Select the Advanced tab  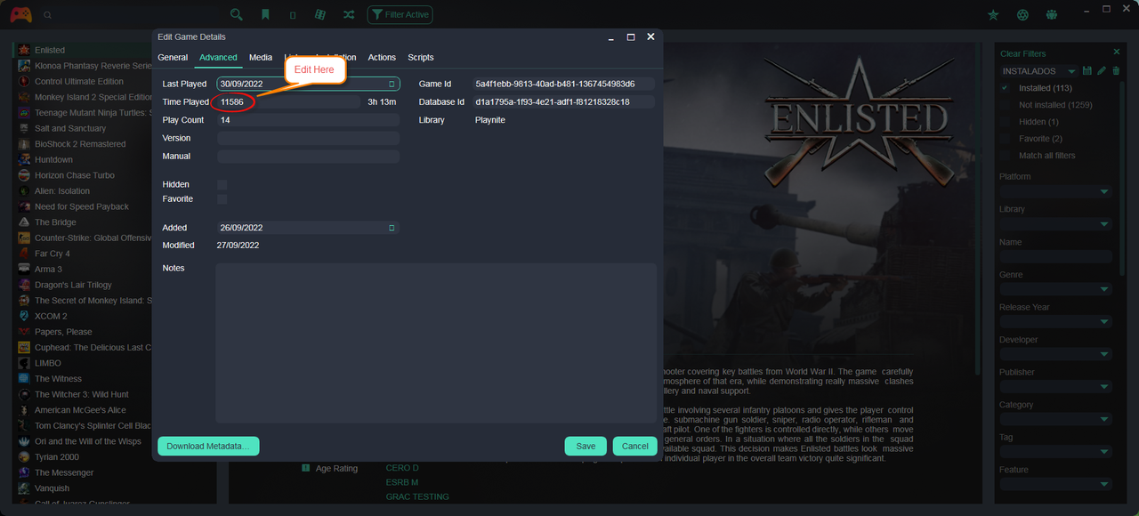click(218, 57)
